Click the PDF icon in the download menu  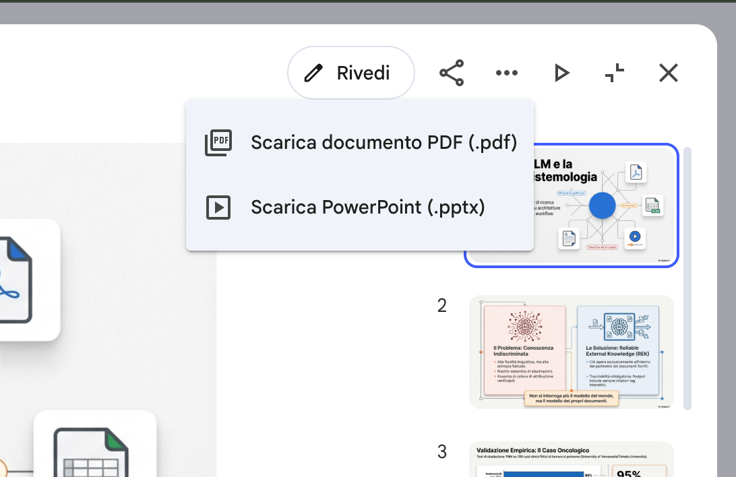coord(218,143)
